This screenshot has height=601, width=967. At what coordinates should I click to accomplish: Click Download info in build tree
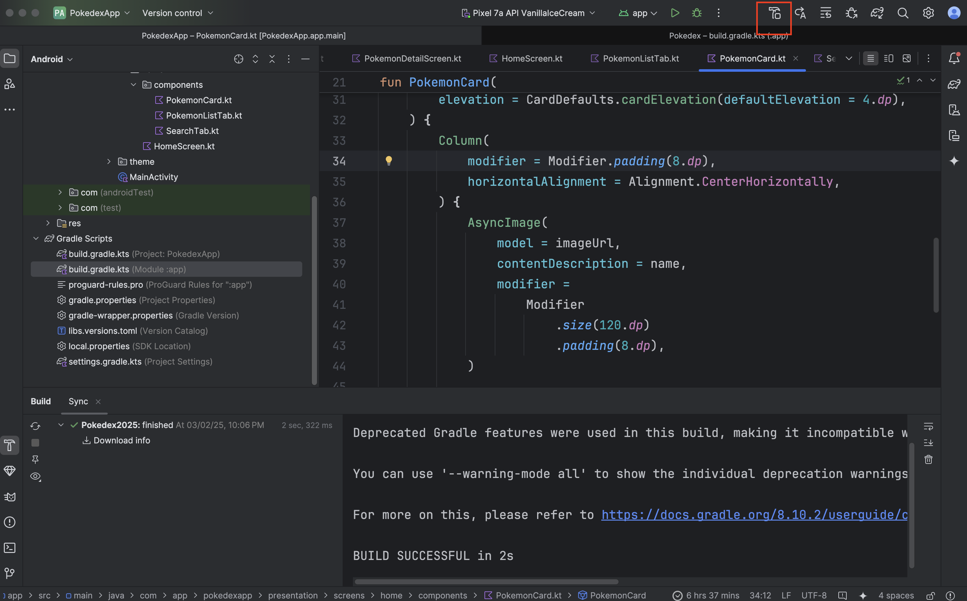pos(121,440)
